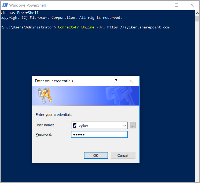Dismiss dialog with the Cancel button

click(x=123, y=155)
